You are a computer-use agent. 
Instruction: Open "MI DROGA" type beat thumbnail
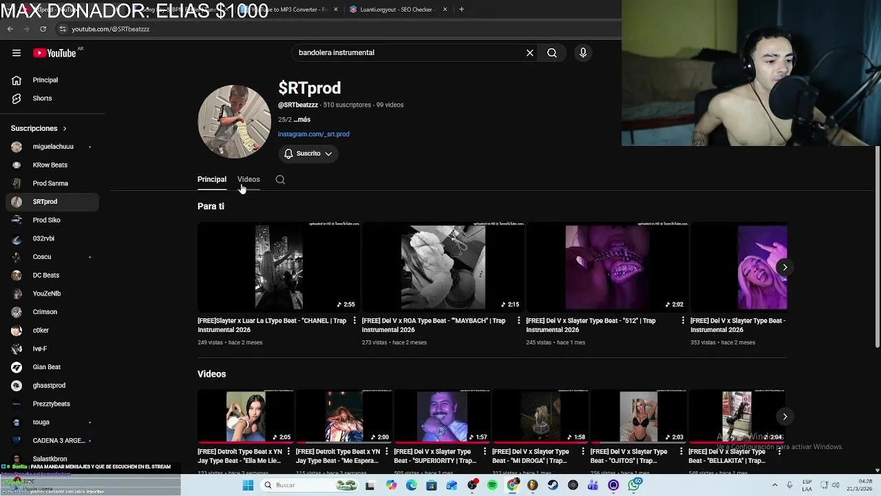(540, 417)
